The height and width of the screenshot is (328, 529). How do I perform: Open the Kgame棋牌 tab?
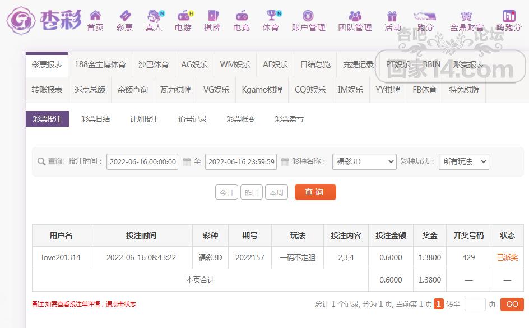click(x=262, y=90)
